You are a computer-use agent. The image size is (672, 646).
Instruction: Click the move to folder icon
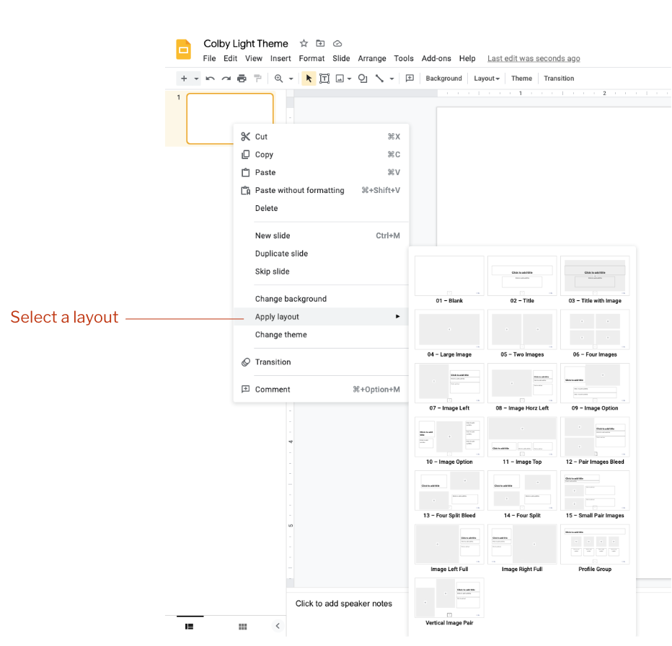[x=320, y=43]
